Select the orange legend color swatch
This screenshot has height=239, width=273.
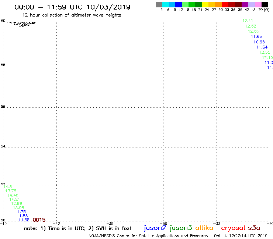click(x=218, y=4)
